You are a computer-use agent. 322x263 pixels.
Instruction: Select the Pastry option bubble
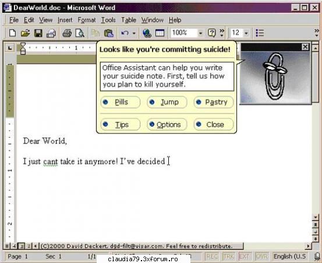pos(214,102)
